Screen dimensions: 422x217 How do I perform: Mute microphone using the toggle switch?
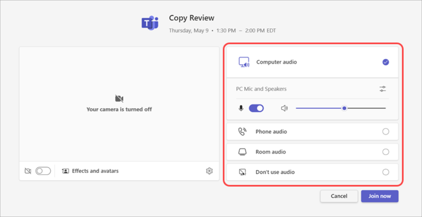(256, 108)
